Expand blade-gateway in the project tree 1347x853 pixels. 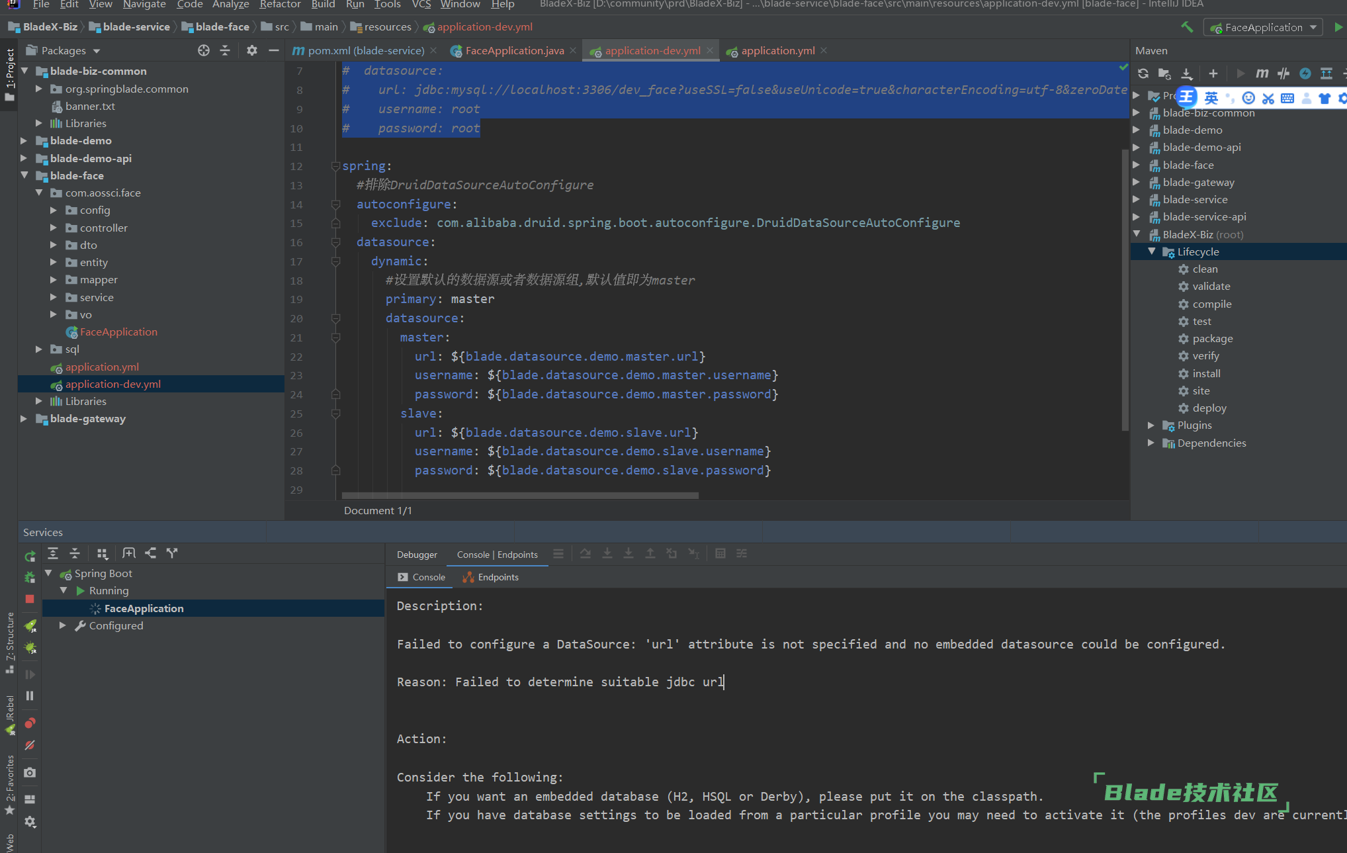click(24, 419)
